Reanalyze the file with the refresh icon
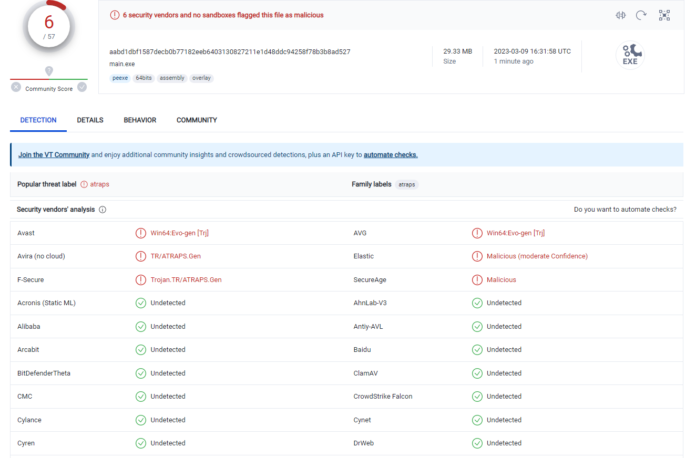 pyautogui.click(x=641, y=15)
